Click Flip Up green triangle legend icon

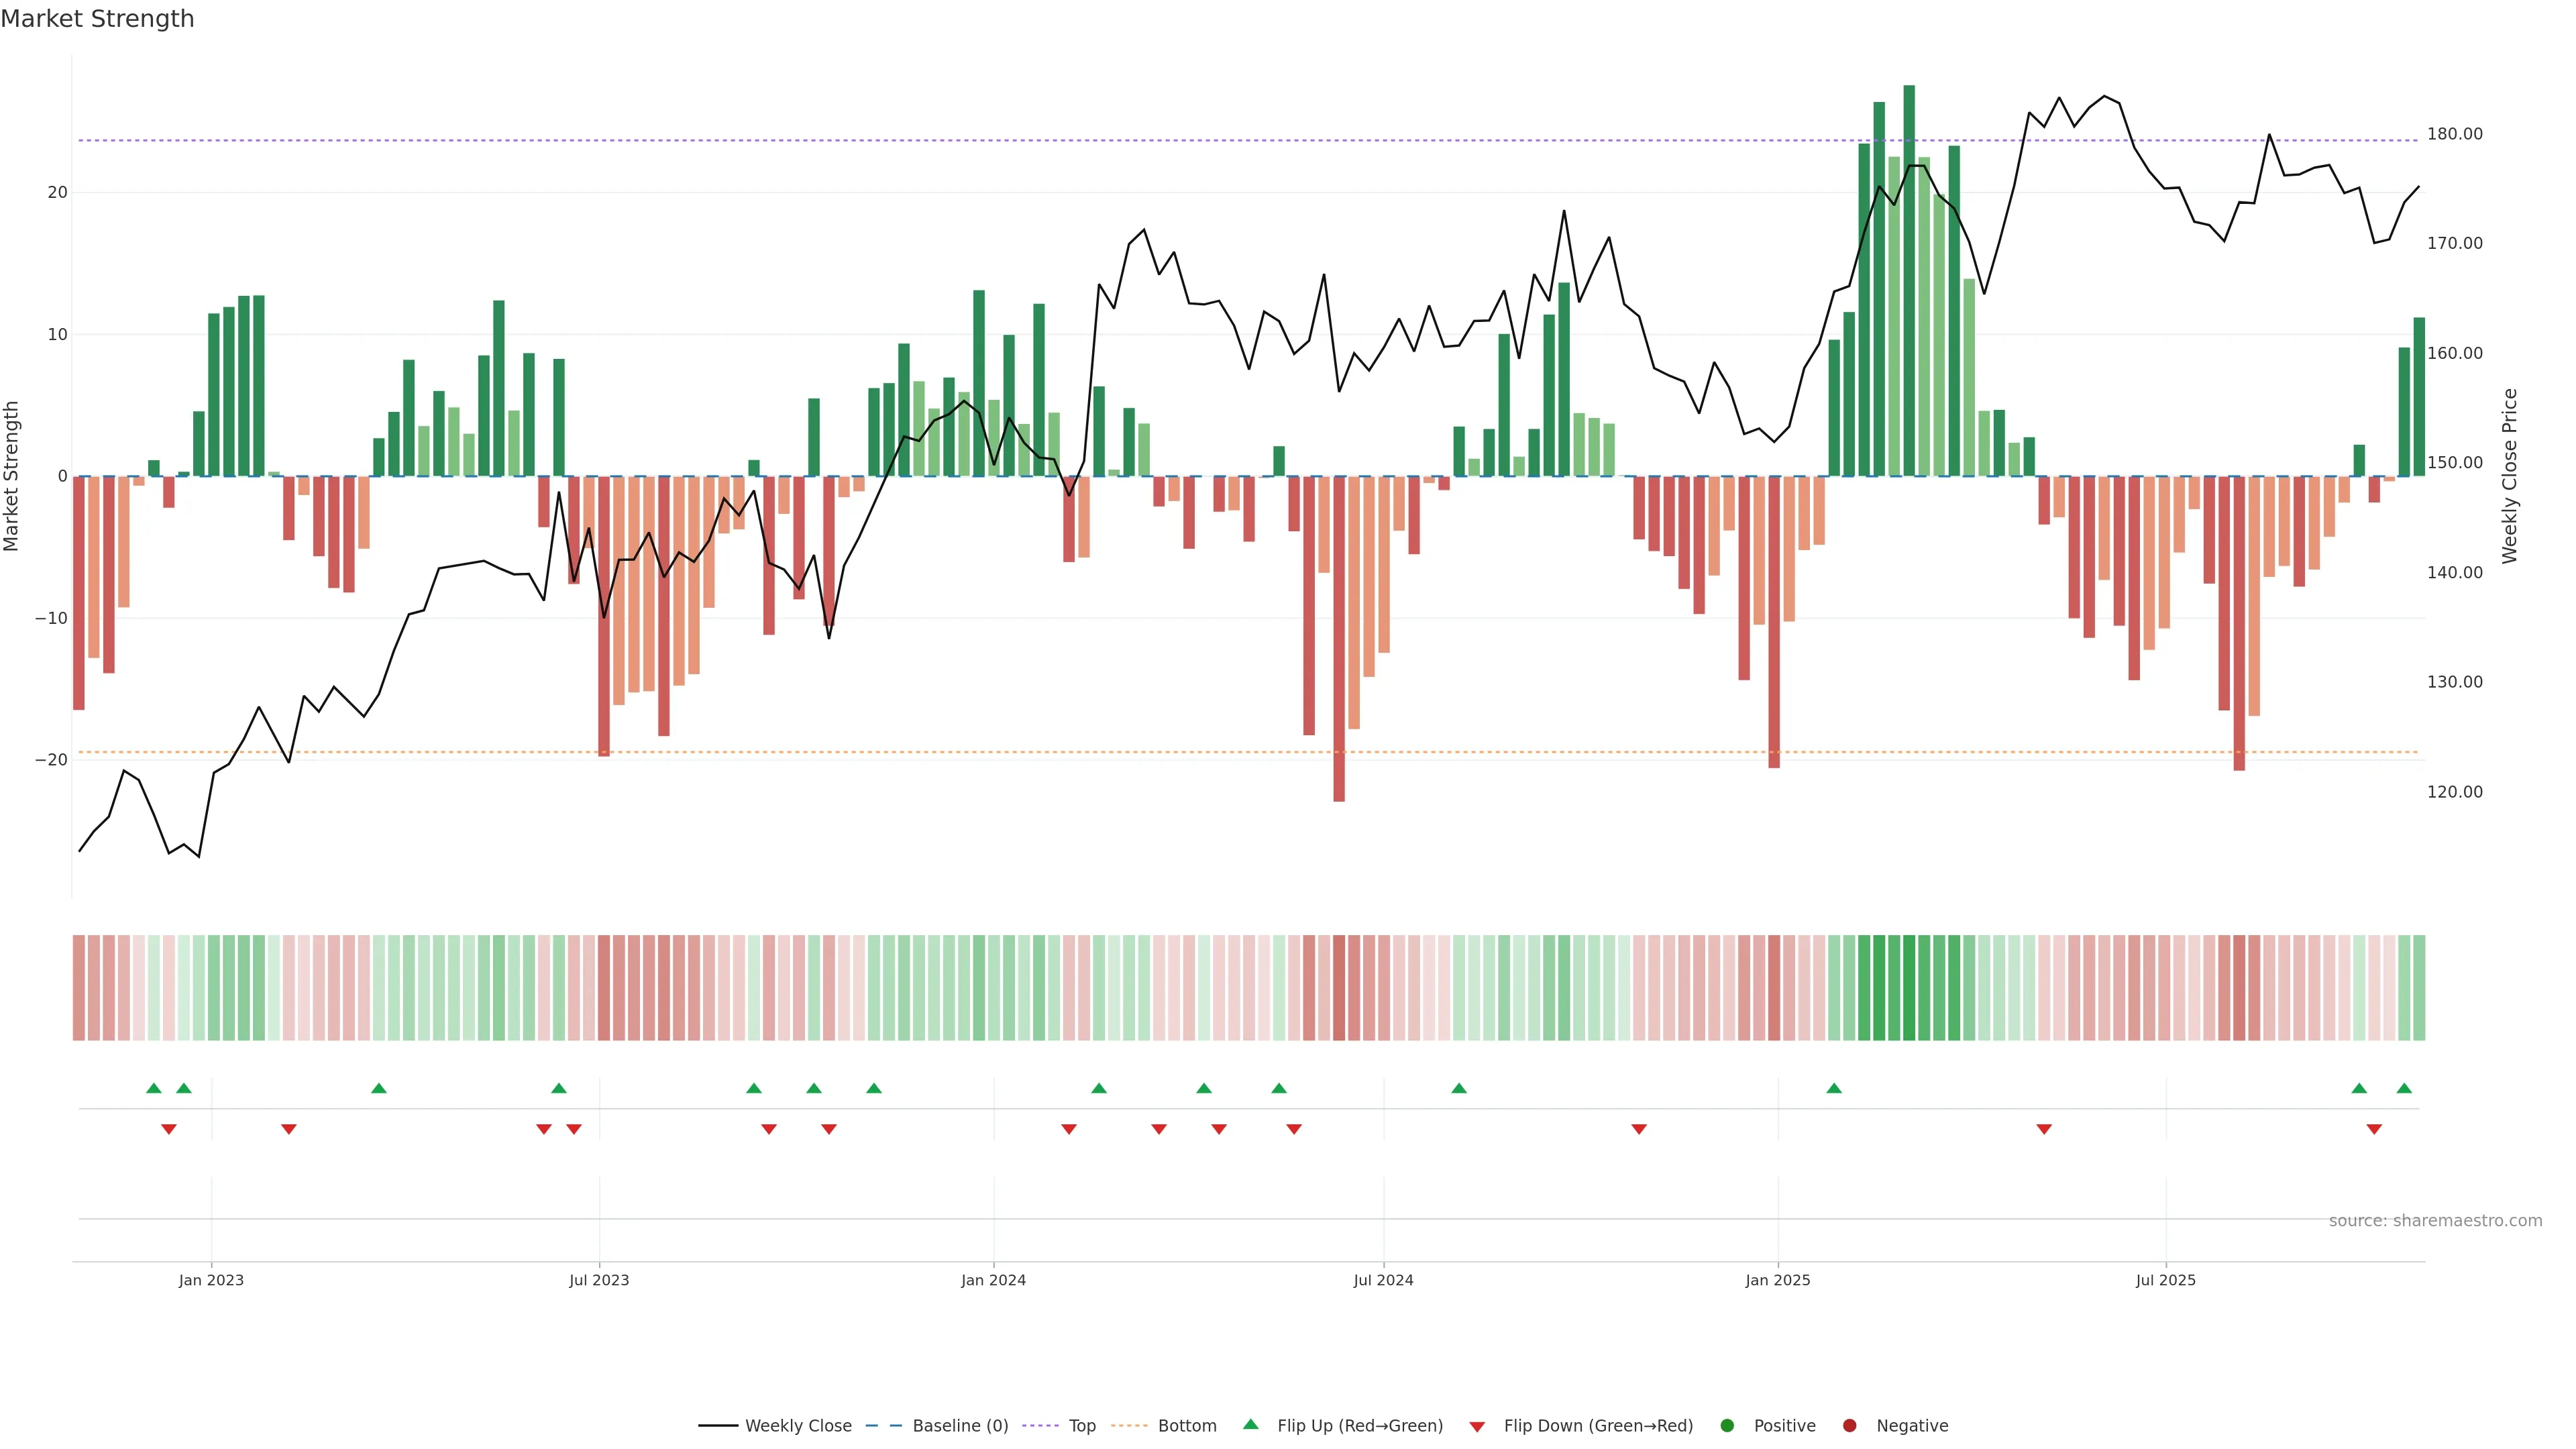pos(1250,1424)
